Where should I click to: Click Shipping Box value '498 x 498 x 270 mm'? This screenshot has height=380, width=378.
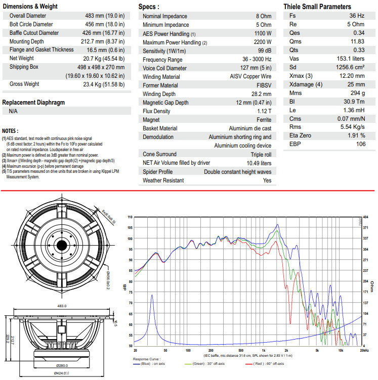[101, 67]
